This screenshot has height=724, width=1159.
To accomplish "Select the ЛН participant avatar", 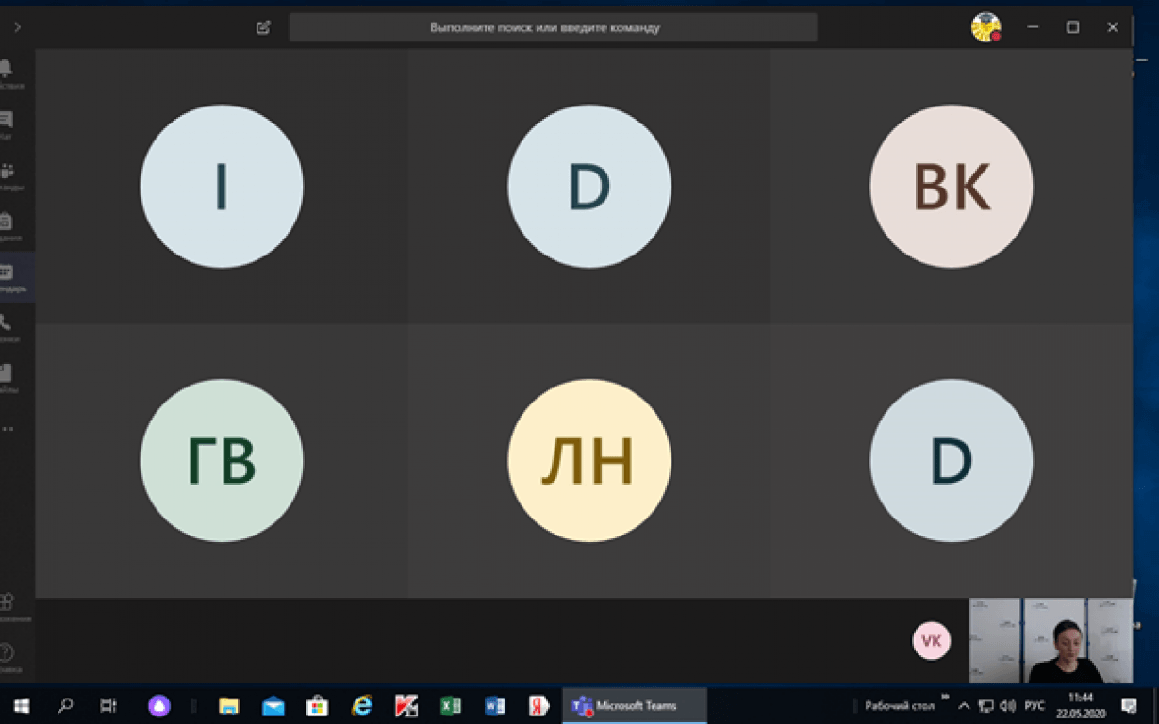I will coord(588,461).
